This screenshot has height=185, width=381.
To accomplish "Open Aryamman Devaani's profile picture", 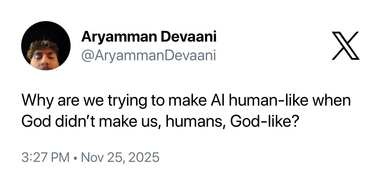I will pyautogui.click(x=46, y=46).
